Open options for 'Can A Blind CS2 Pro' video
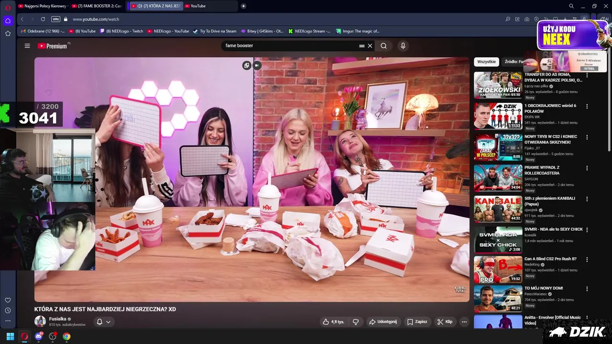Screen dimensions: 612x344 pyautogui.click(x=587, y=259)
